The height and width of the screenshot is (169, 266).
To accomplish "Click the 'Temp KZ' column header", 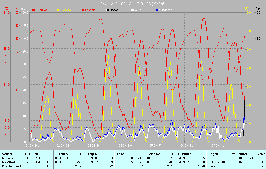I will click(x=153, y=154).
